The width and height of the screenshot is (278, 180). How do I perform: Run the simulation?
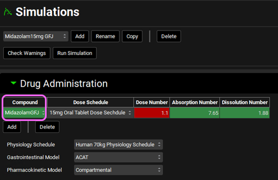75,53
